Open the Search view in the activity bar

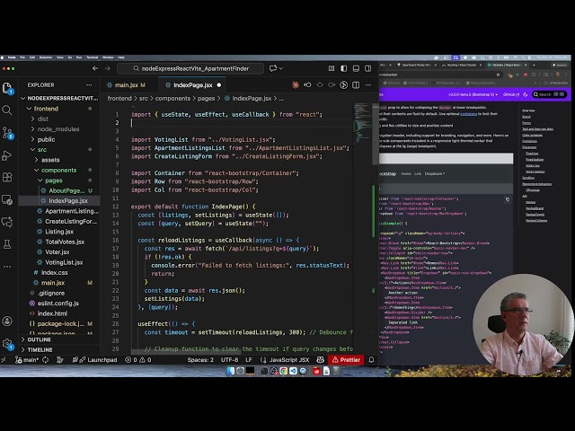(x=7, y=110)
